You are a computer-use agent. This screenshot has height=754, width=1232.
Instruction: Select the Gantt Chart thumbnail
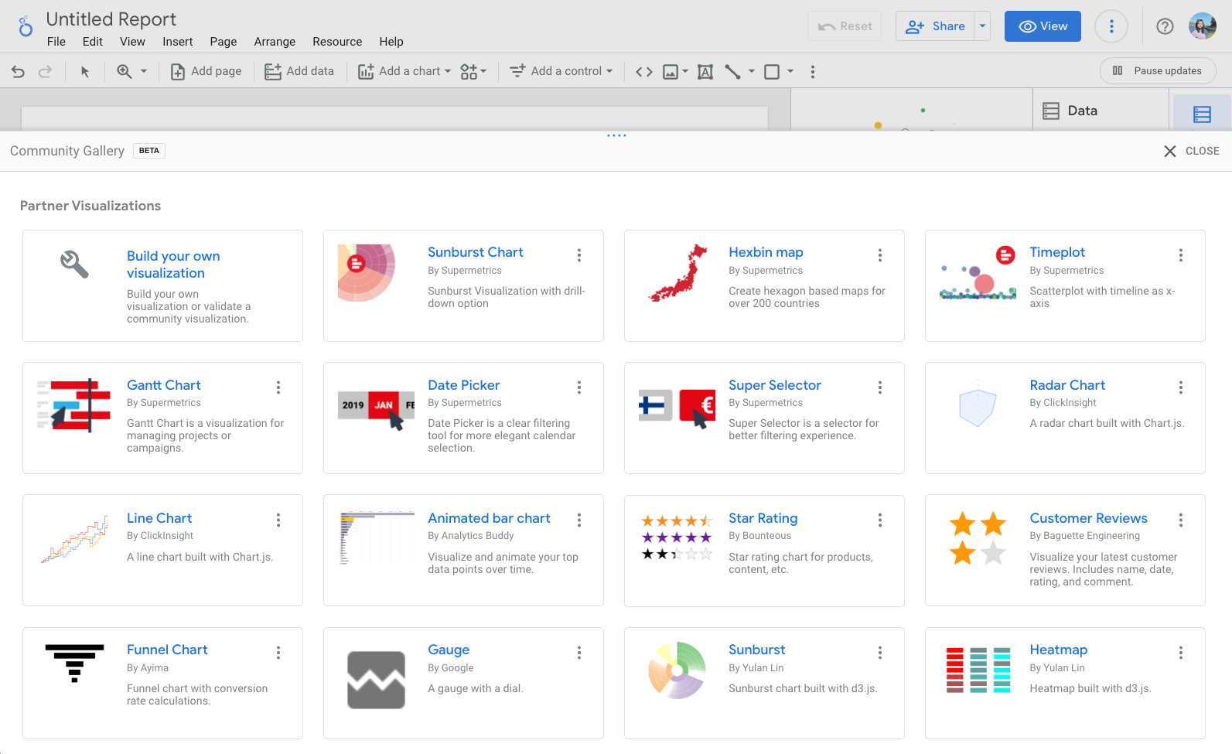click(x=74, y=405)
